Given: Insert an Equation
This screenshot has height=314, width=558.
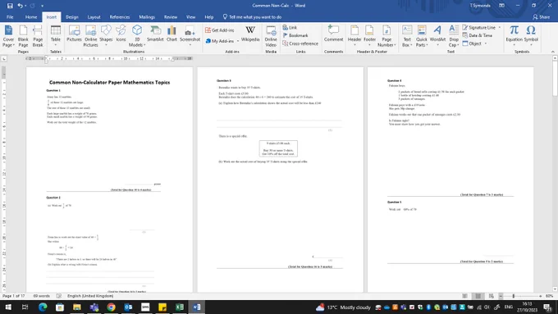Looking at the screenshot, I should point(514,35).
